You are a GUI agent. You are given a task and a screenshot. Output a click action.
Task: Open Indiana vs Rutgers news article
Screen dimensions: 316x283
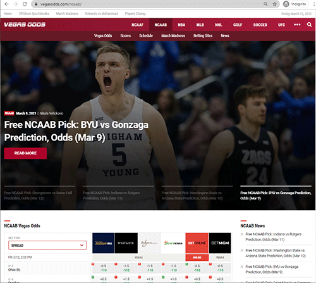273,237
